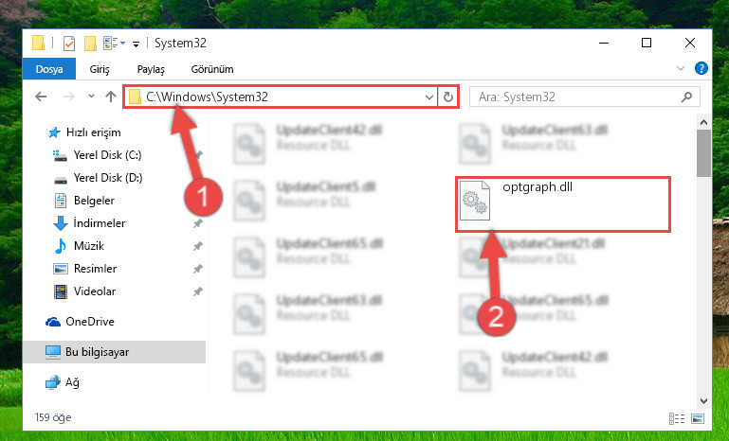Click the Properties checkmark quick access icon

coord(69,44)
